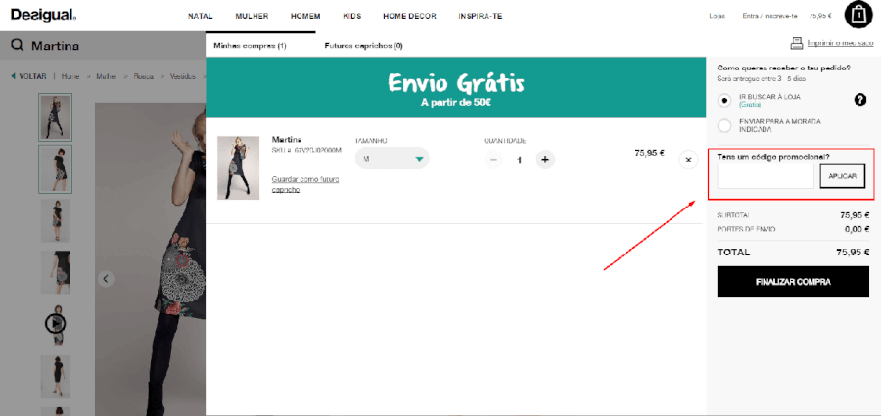Open the Tamanho size dropdown
This screenshot has height=416, width=881.
point(393,159)
